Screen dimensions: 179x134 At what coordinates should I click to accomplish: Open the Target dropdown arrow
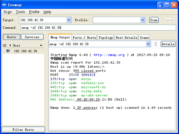pyautogui.click(x=69, y=20)
